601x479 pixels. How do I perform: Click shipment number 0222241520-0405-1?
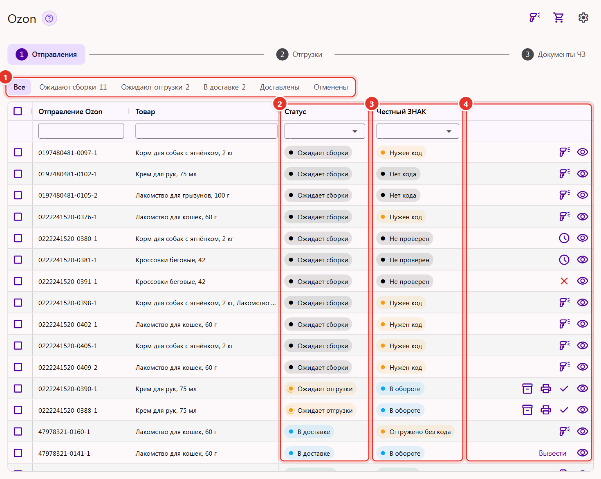coord(68,346)
